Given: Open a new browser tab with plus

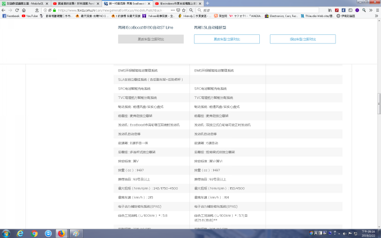Looking at the screenshot, I should point(207,3).
